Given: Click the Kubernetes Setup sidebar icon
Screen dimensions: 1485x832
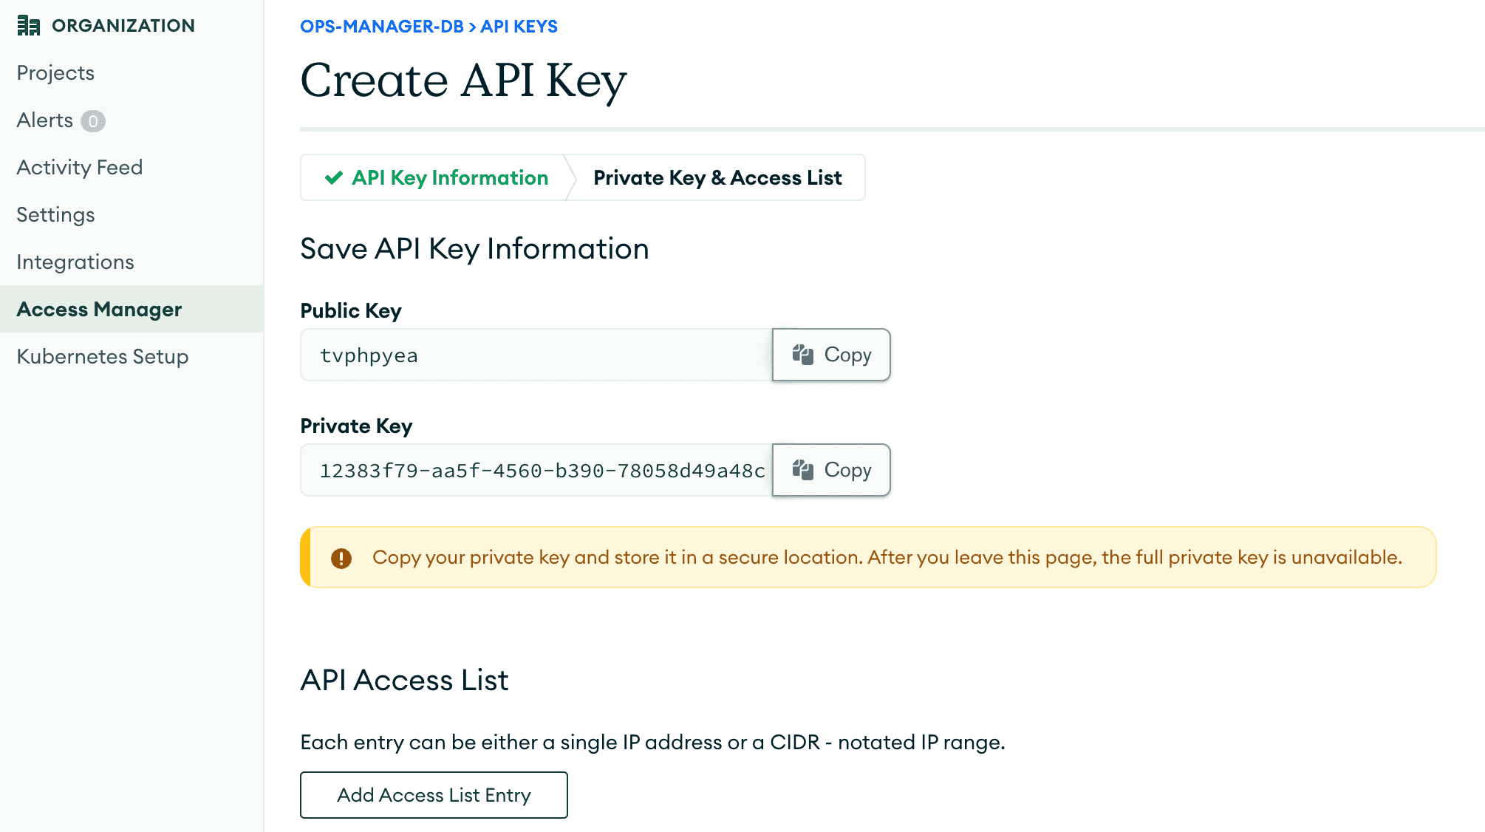Looking at the screenshot, I should tap(103, 357).
